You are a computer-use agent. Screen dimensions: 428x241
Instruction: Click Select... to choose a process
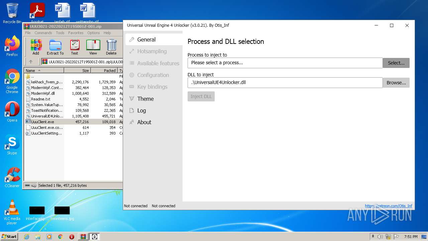[x=396, y=63]
